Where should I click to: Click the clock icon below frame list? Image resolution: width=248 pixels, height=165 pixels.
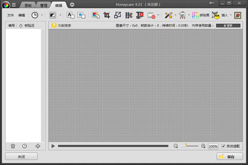coord(24,146)
